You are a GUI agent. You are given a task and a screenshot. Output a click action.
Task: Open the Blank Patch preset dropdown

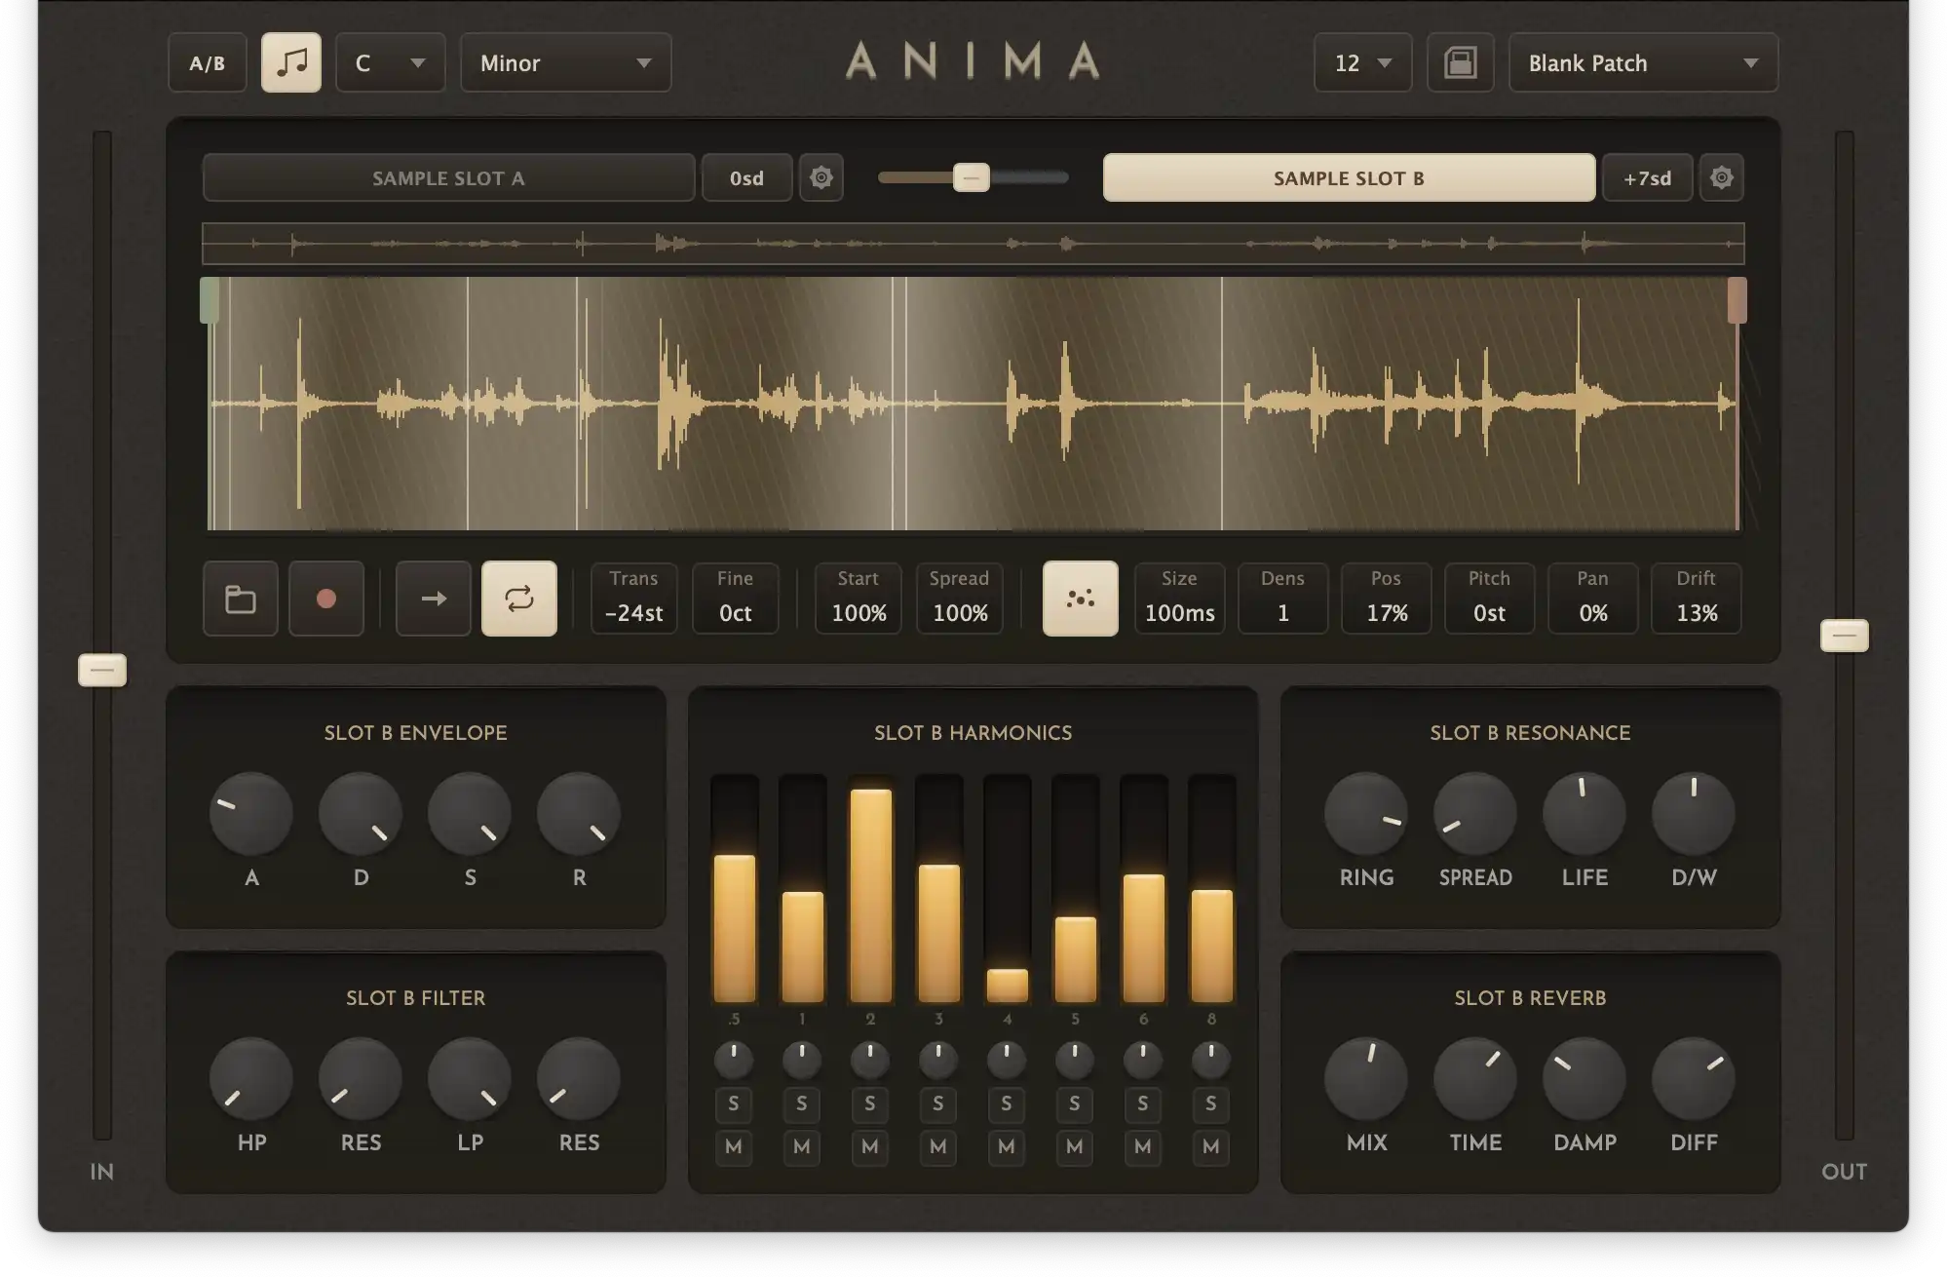[x=1644, y=63]
